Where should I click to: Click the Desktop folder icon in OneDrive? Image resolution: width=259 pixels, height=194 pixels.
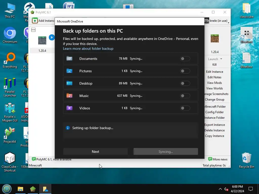[x=69, y=83]
